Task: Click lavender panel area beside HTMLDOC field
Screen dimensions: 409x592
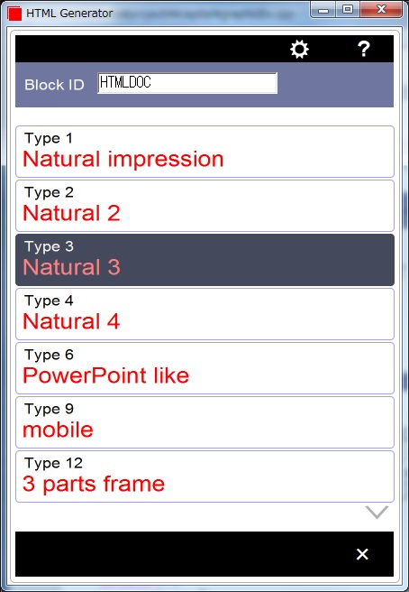Action: tap(335, 85)
